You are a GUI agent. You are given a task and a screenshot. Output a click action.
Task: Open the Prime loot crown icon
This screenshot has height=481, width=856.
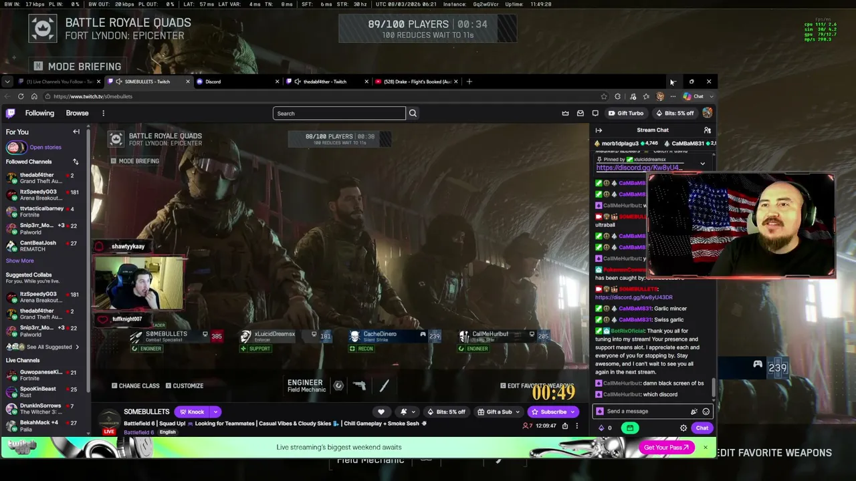[565, 114]
